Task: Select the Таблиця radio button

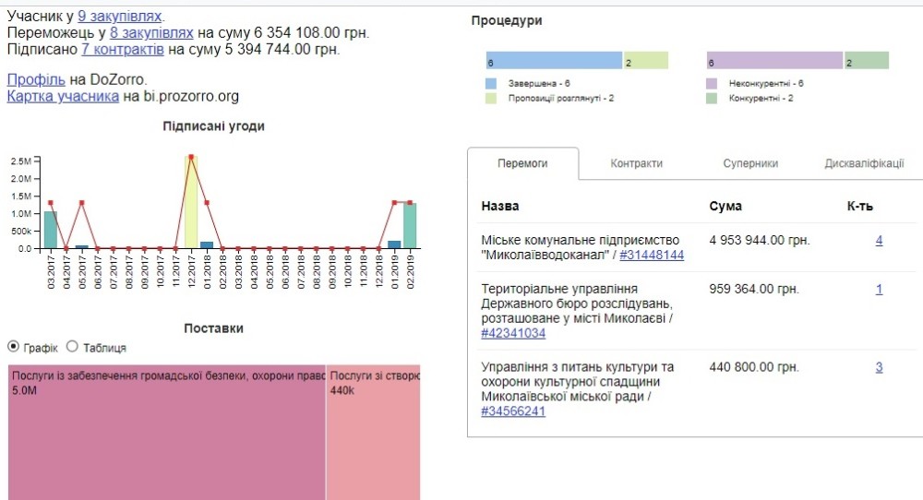Action: 73,347
